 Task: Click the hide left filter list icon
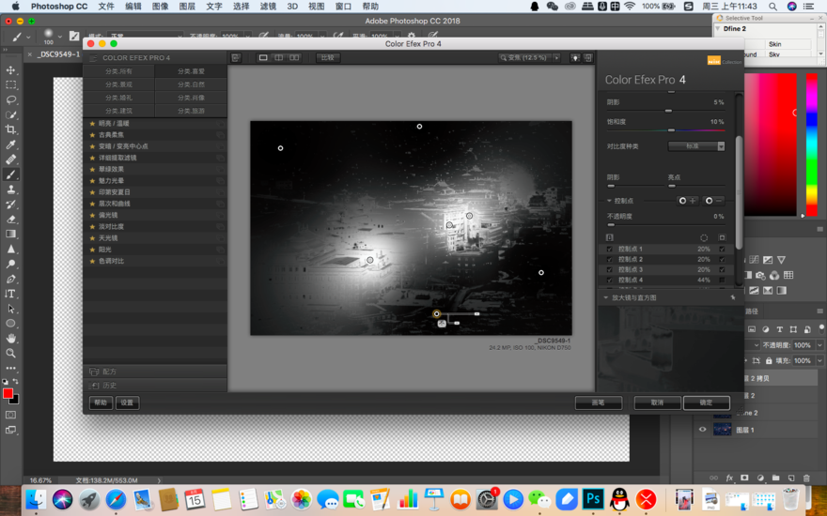coord(236,58)
